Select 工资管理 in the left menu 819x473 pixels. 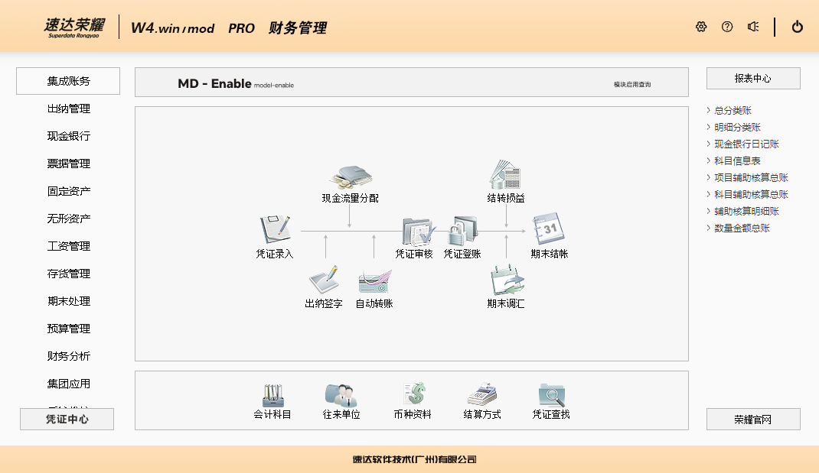[x=68, y=246]
